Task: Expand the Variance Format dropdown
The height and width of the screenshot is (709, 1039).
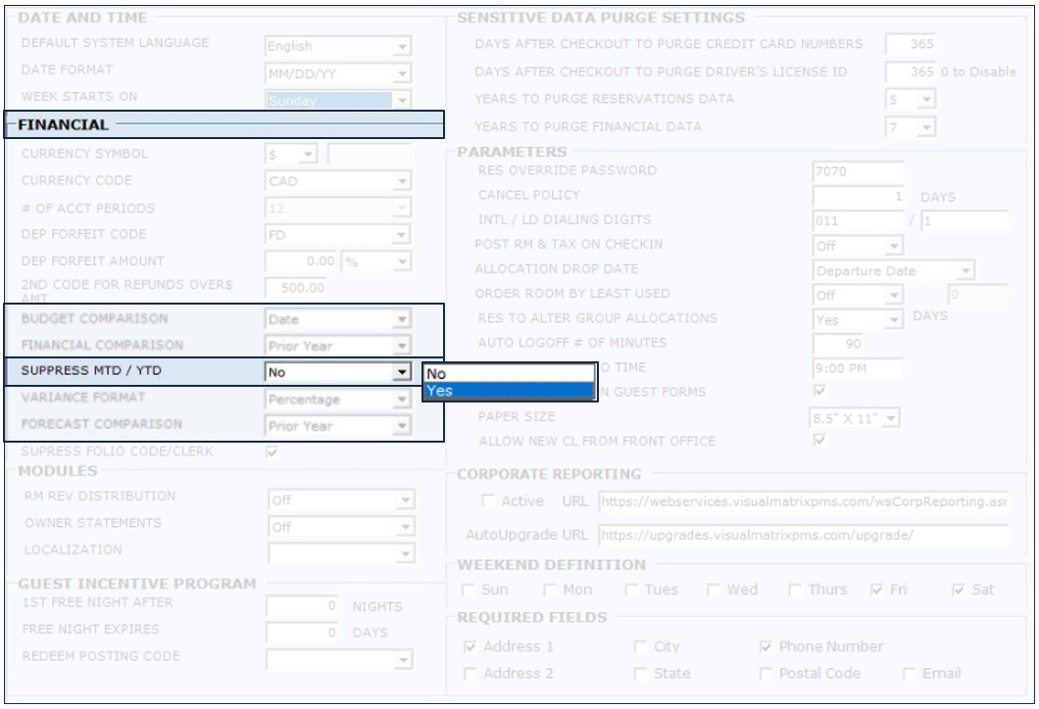Action: (x=401, y=400)
